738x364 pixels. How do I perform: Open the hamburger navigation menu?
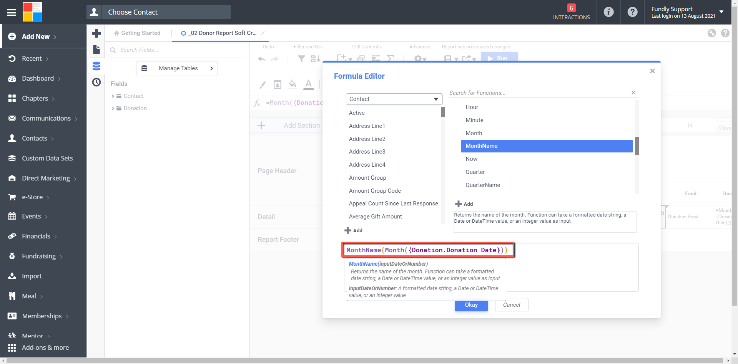point(12,12)
